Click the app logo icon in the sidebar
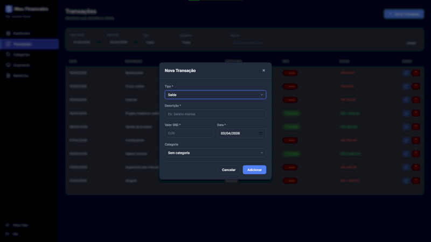Viewport: 431px width, 242px height. point(9,9)
